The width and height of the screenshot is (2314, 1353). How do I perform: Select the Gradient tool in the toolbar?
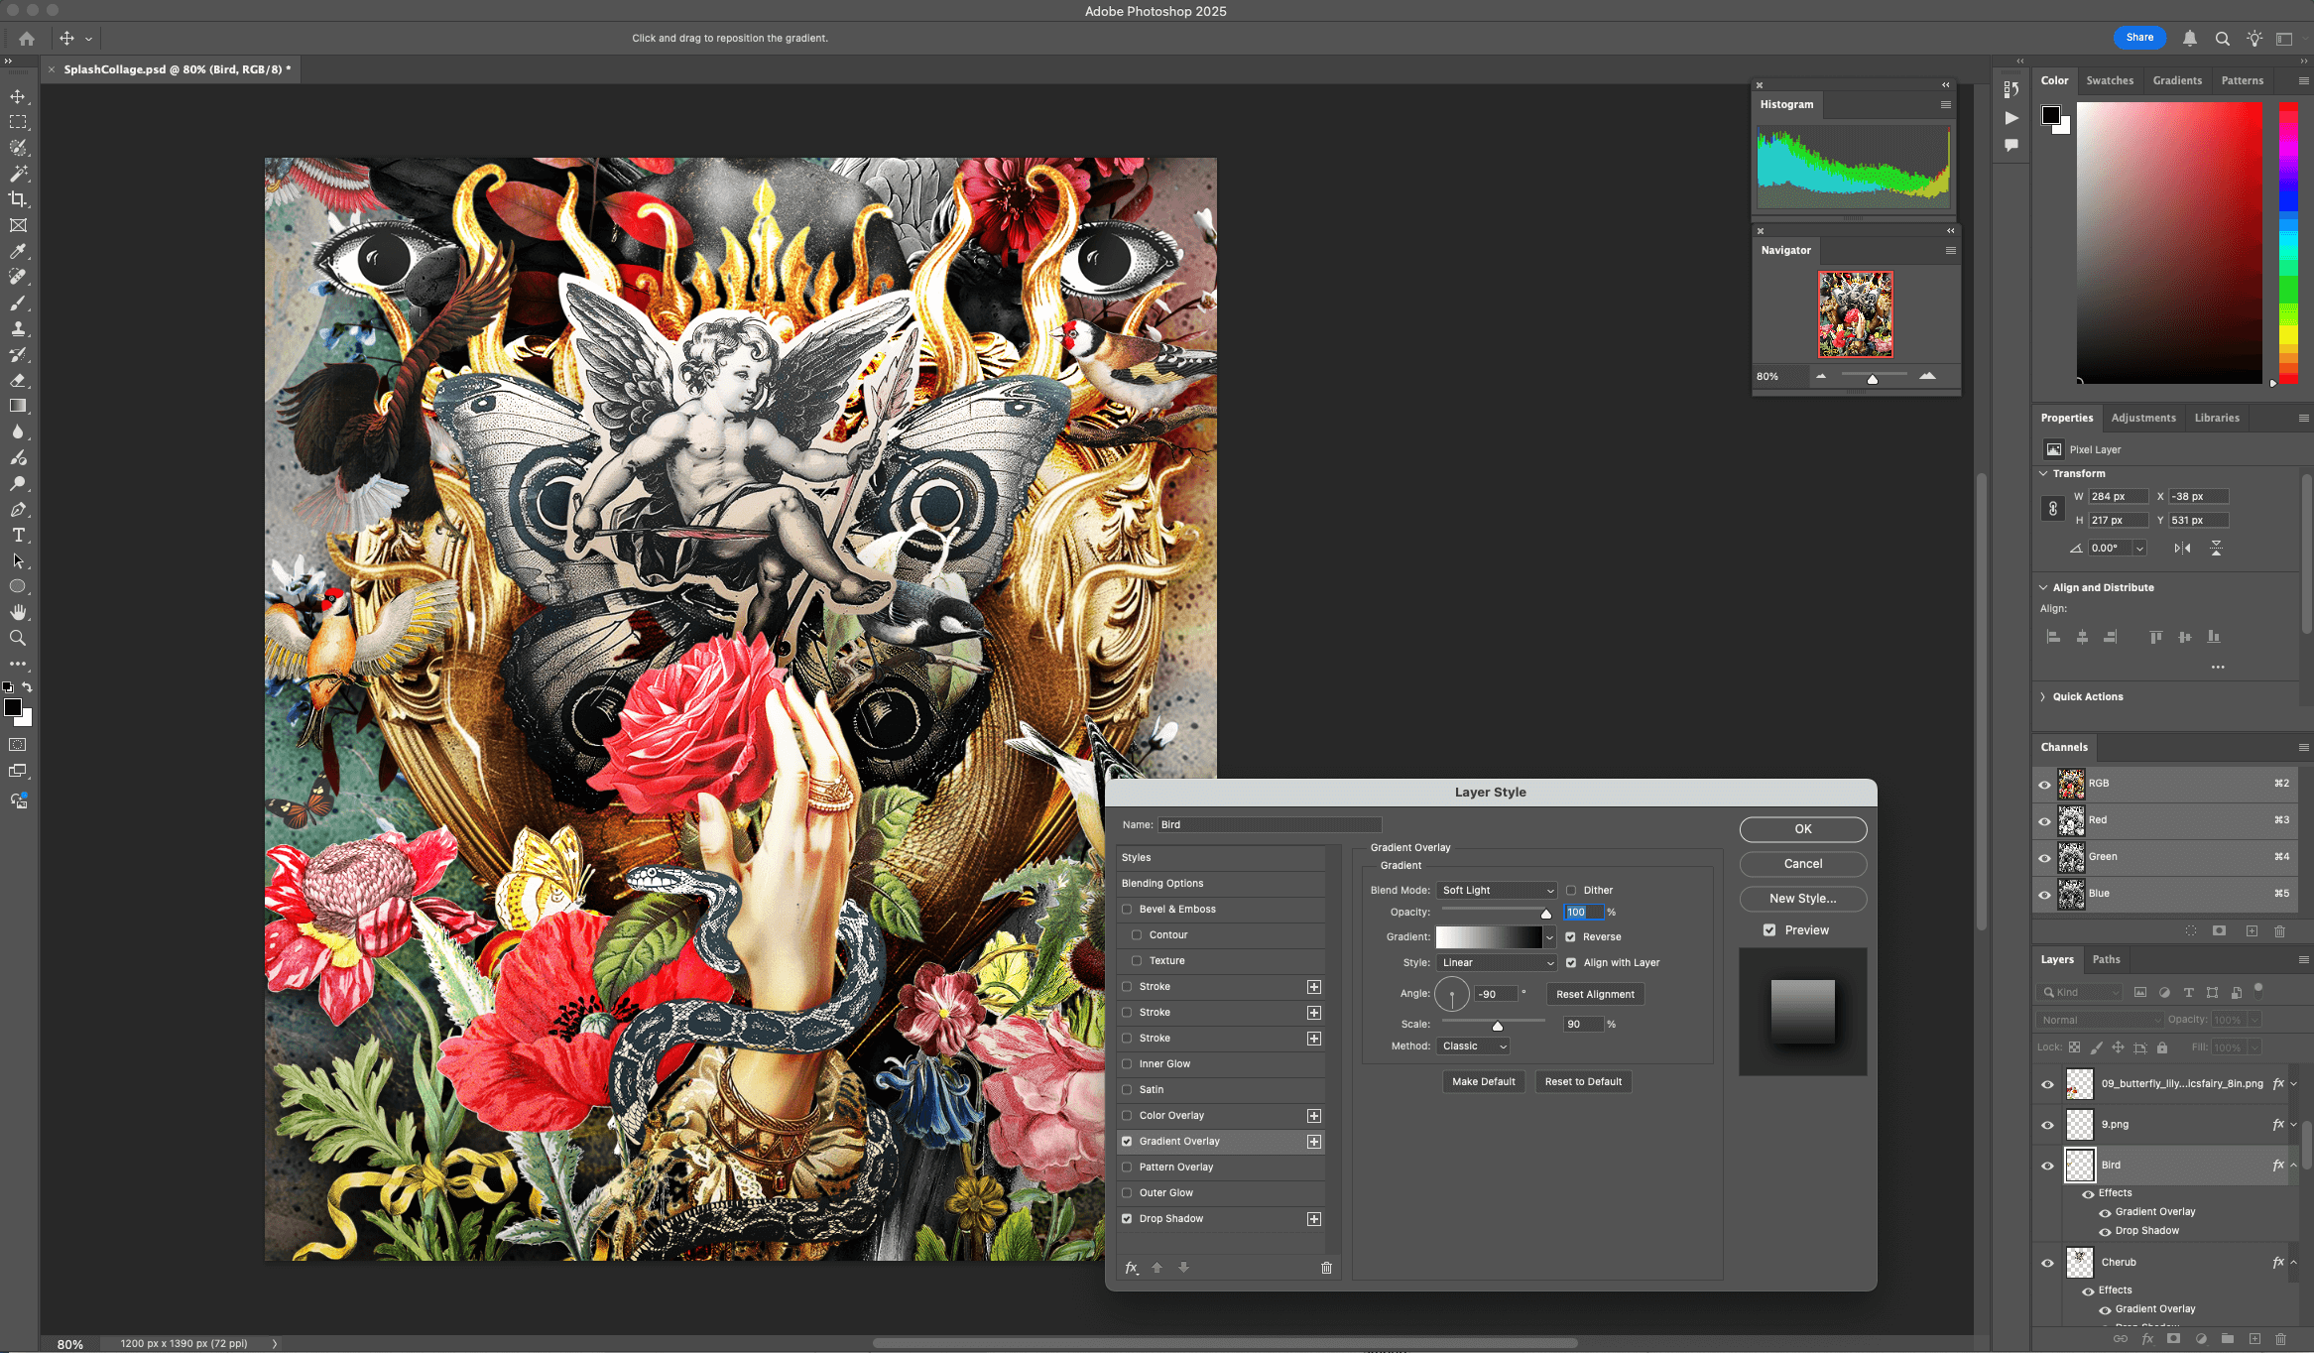click(x=18, y=406)
